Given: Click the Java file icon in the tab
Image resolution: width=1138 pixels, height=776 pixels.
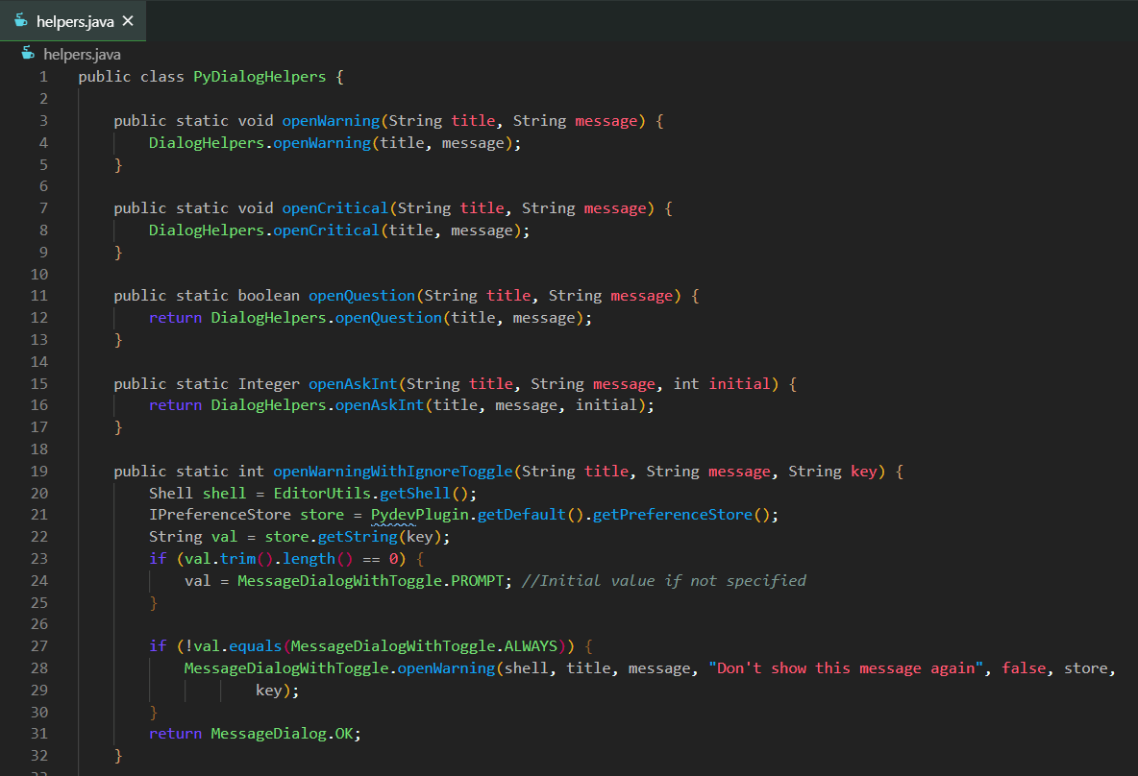Looking at the screenshot, I should click(x=21, y=20).
